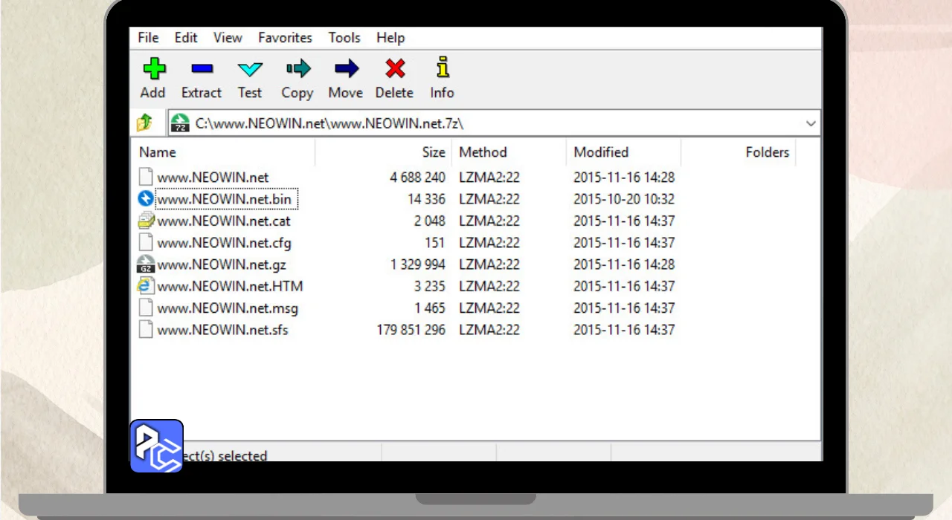Select the file www.NEOWIN.net.cat
This screenshot has height=520, width=952.
(x=223, y=221)
